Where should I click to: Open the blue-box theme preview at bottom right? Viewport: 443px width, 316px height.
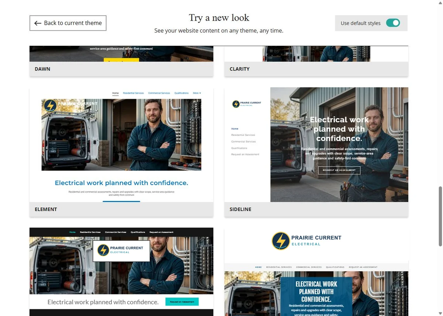(316, 272)
